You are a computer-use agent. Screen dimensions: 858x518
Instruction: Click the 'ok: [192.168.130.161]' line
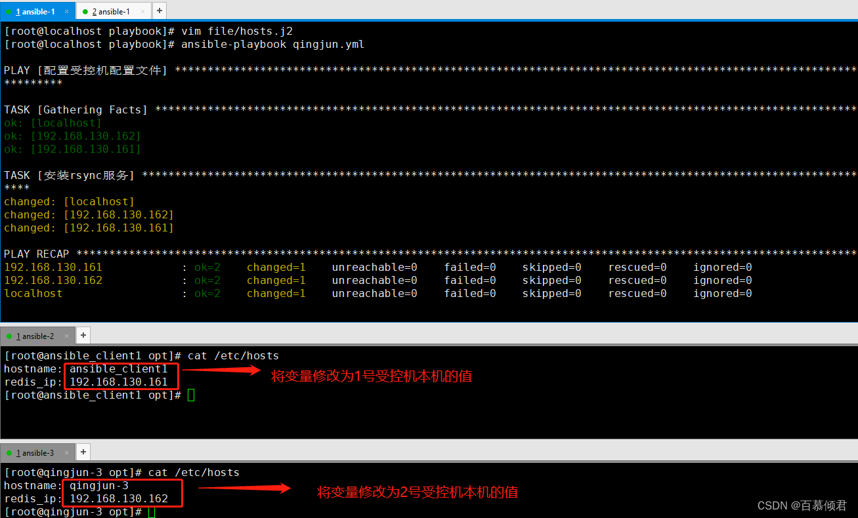[x=72, y=149]
